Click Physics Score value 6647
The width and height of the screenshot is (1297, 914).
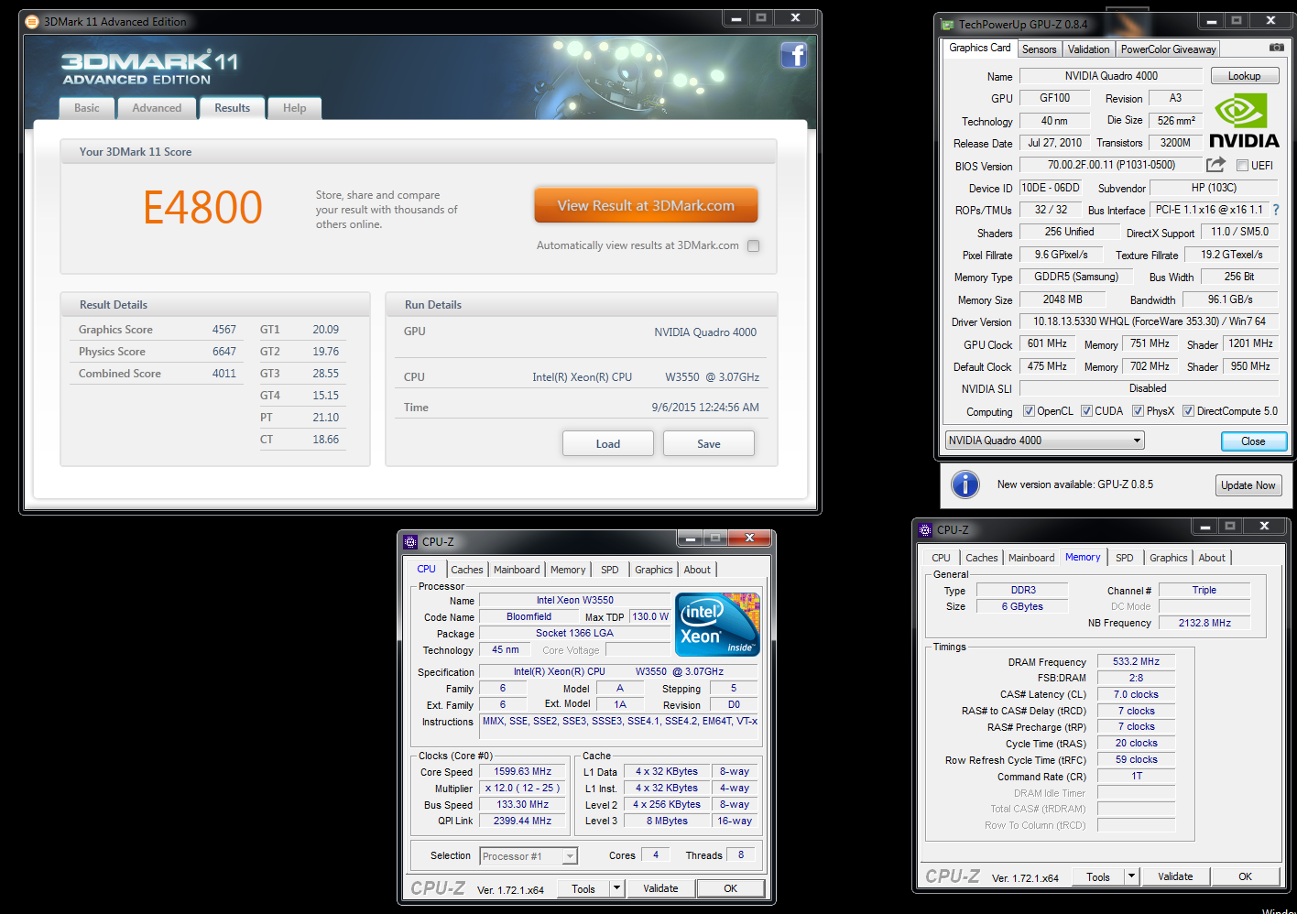point(224,352)
